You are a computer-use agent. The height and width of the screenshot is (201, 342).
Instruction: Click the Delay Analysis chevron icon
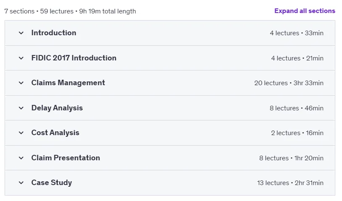click(21, 108)
